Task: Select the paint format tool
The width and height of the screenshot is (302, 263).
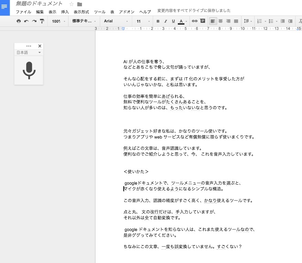Action: pyautogui.click(x=42, y=21)
